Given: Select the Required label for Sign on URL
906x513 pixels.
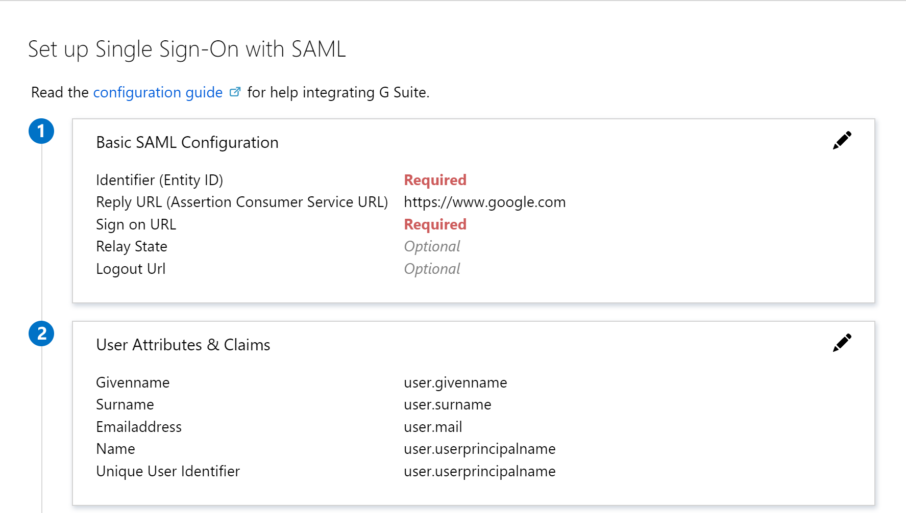Looking at the screenshot, I should (x=435, y=224).
